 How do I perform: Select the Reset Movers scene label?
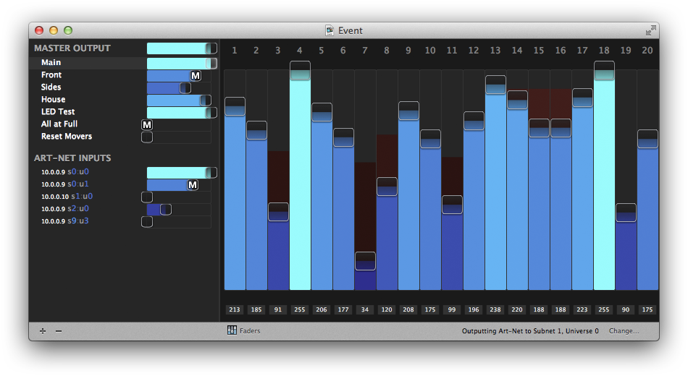pos(67,137)
